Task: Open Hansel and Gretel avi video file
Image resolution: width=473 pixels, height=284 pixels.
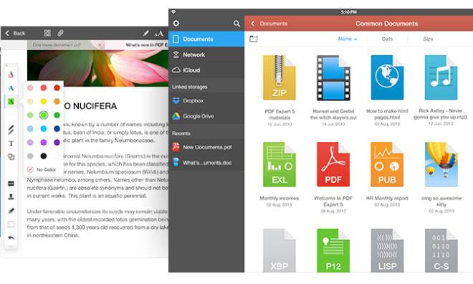Action: click(x=333, y=78)
